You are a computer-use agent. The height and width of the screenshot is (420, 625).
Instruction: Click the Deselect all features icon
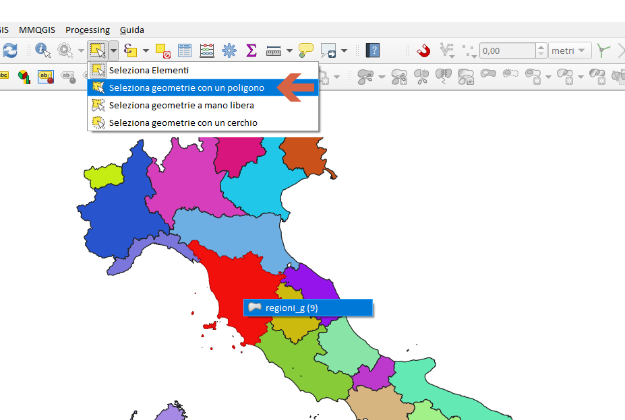pos(162,50)
